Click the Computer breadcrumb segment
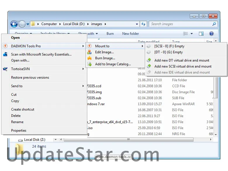228x171 pixels. tap(49, 24)
